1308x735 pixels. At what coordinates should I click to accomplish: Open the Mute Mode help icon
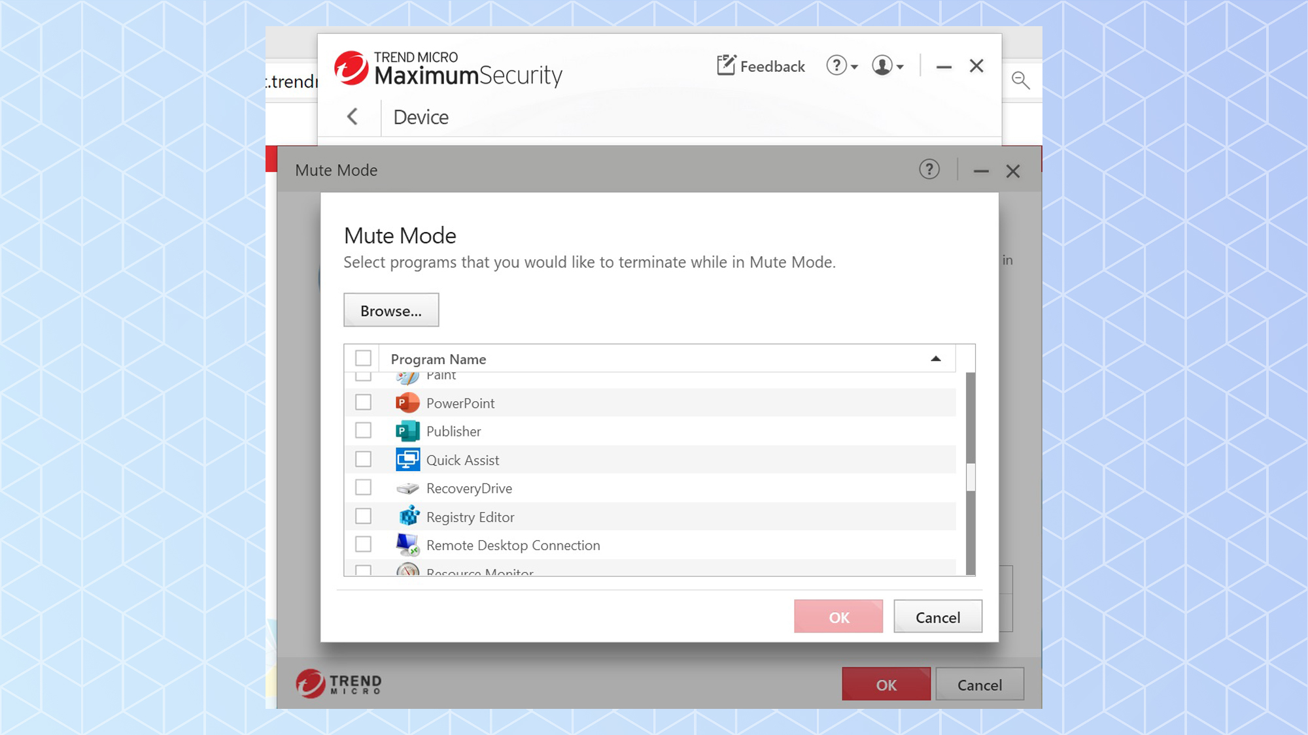tap(929, 170)
